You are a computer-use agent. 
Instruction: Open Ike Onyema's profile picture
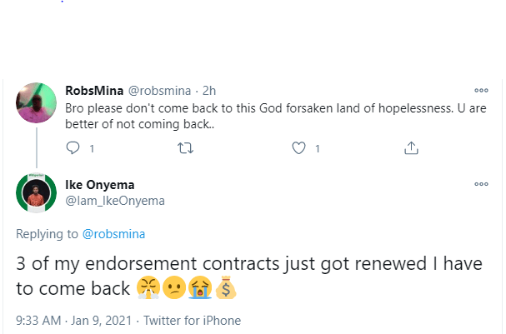click(36, 195)
